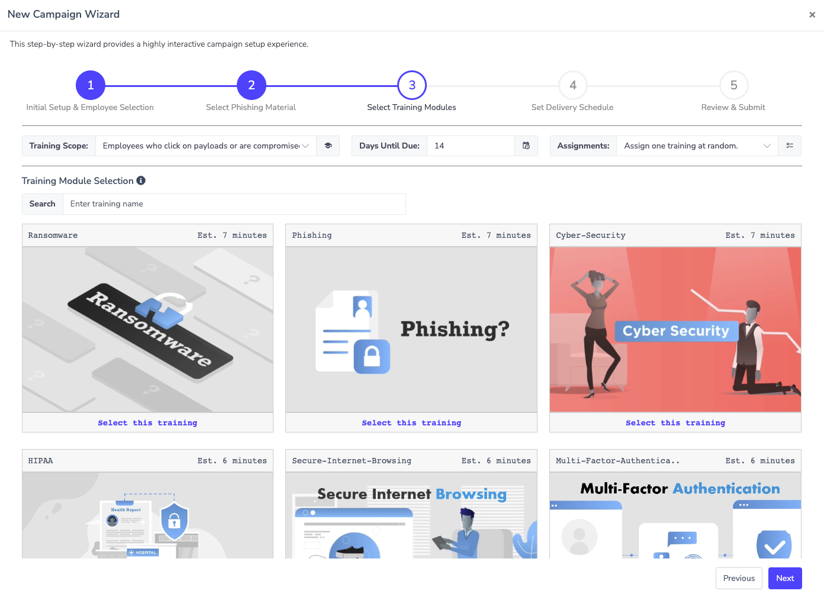The height and width of the screenshot is (607, 824).
Task: Click the graduation cap icon beside Training Scope
Action: click(328, 146)
